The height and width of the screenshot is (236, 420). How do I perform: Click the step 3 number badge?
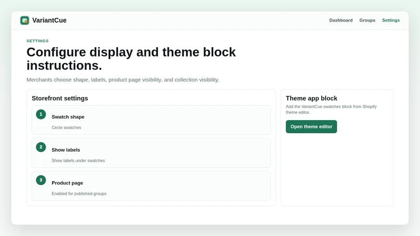click(x=41, y=180)
